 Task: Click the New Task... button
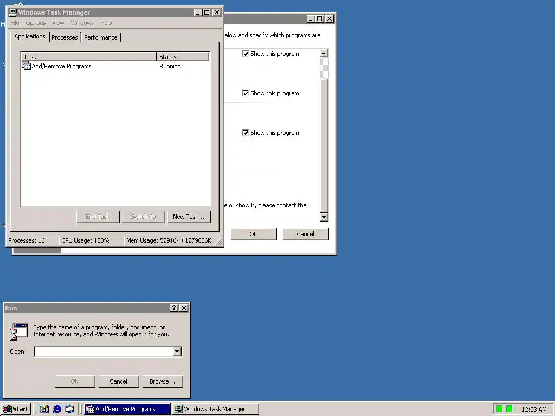(x=189, y=217)
